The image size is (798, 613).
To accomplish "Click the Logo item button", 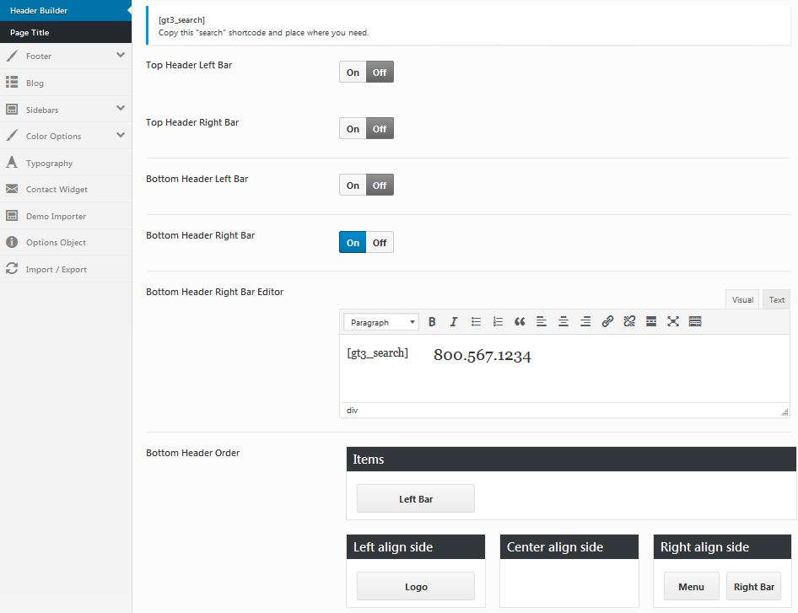I will click(416, 587).
